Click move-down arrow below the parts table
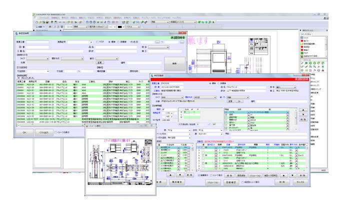The image size is (340, 203). click(292, 175)
